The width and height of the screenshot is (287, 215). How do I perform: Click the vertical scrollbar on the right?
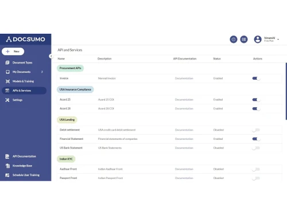tap(286, 91)
